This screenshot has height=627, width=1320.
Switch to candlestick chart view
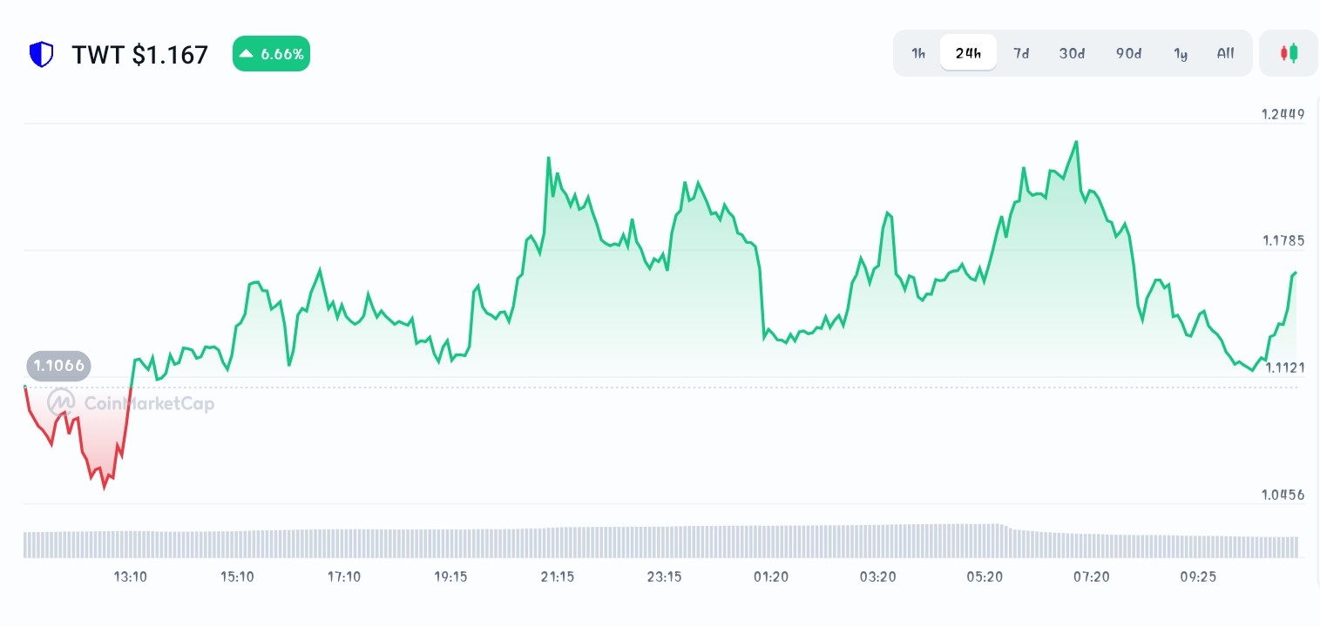pyautogui.click(x=1289, y=53)
